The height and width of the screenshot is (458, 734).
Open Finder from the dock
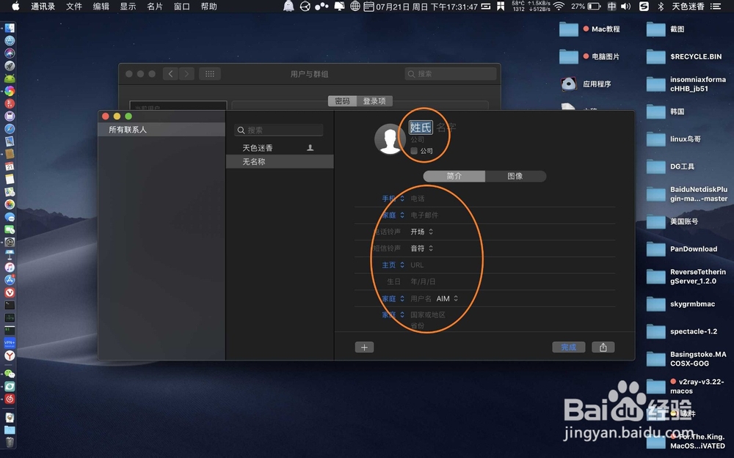click(10, 28)
